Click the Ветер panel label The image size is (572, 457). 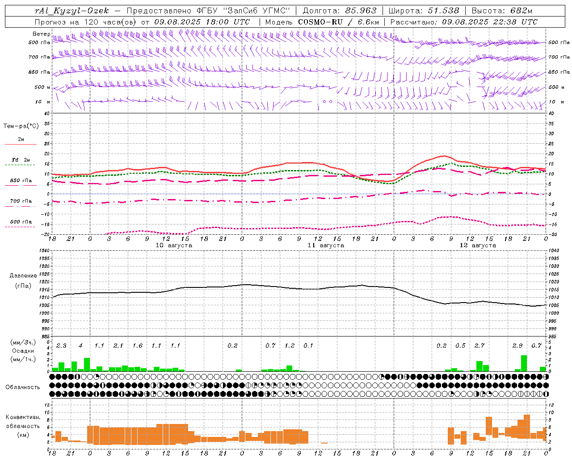42,33
